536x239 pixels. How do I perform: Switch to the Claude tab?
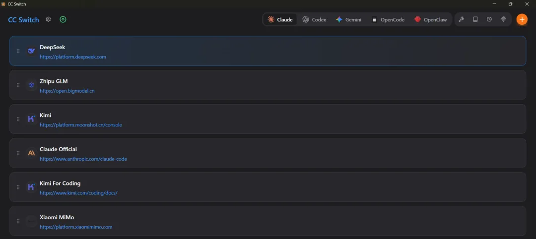coord(280,19)
